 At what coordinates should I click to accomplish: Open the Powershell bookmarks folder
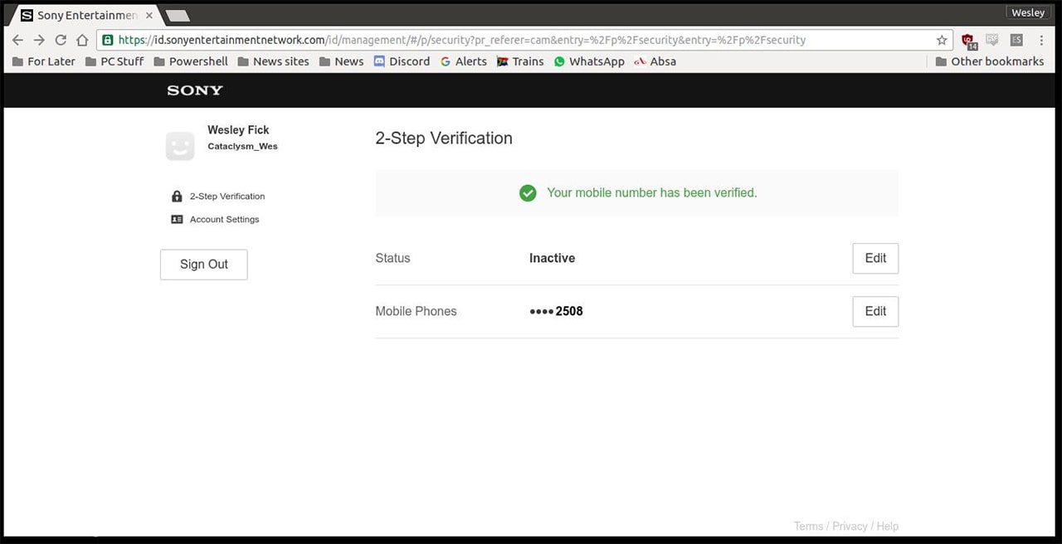point(191,61)
